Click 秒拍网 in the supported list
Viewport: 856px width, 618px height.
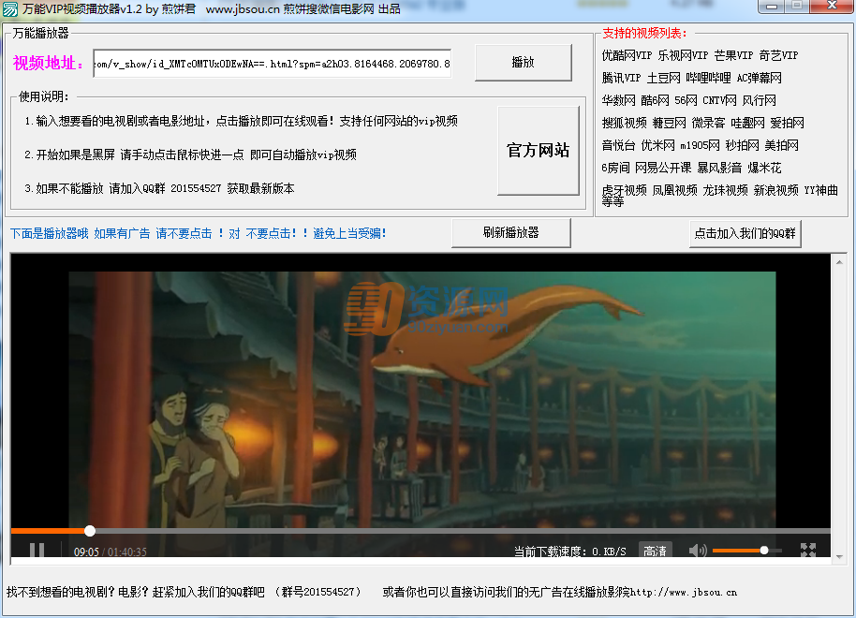point(742,145)
